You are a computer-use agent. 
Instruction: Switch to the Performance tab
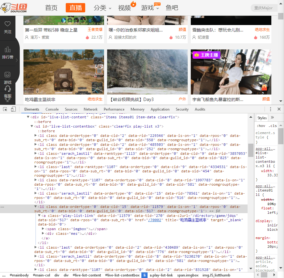coord(114,109)
